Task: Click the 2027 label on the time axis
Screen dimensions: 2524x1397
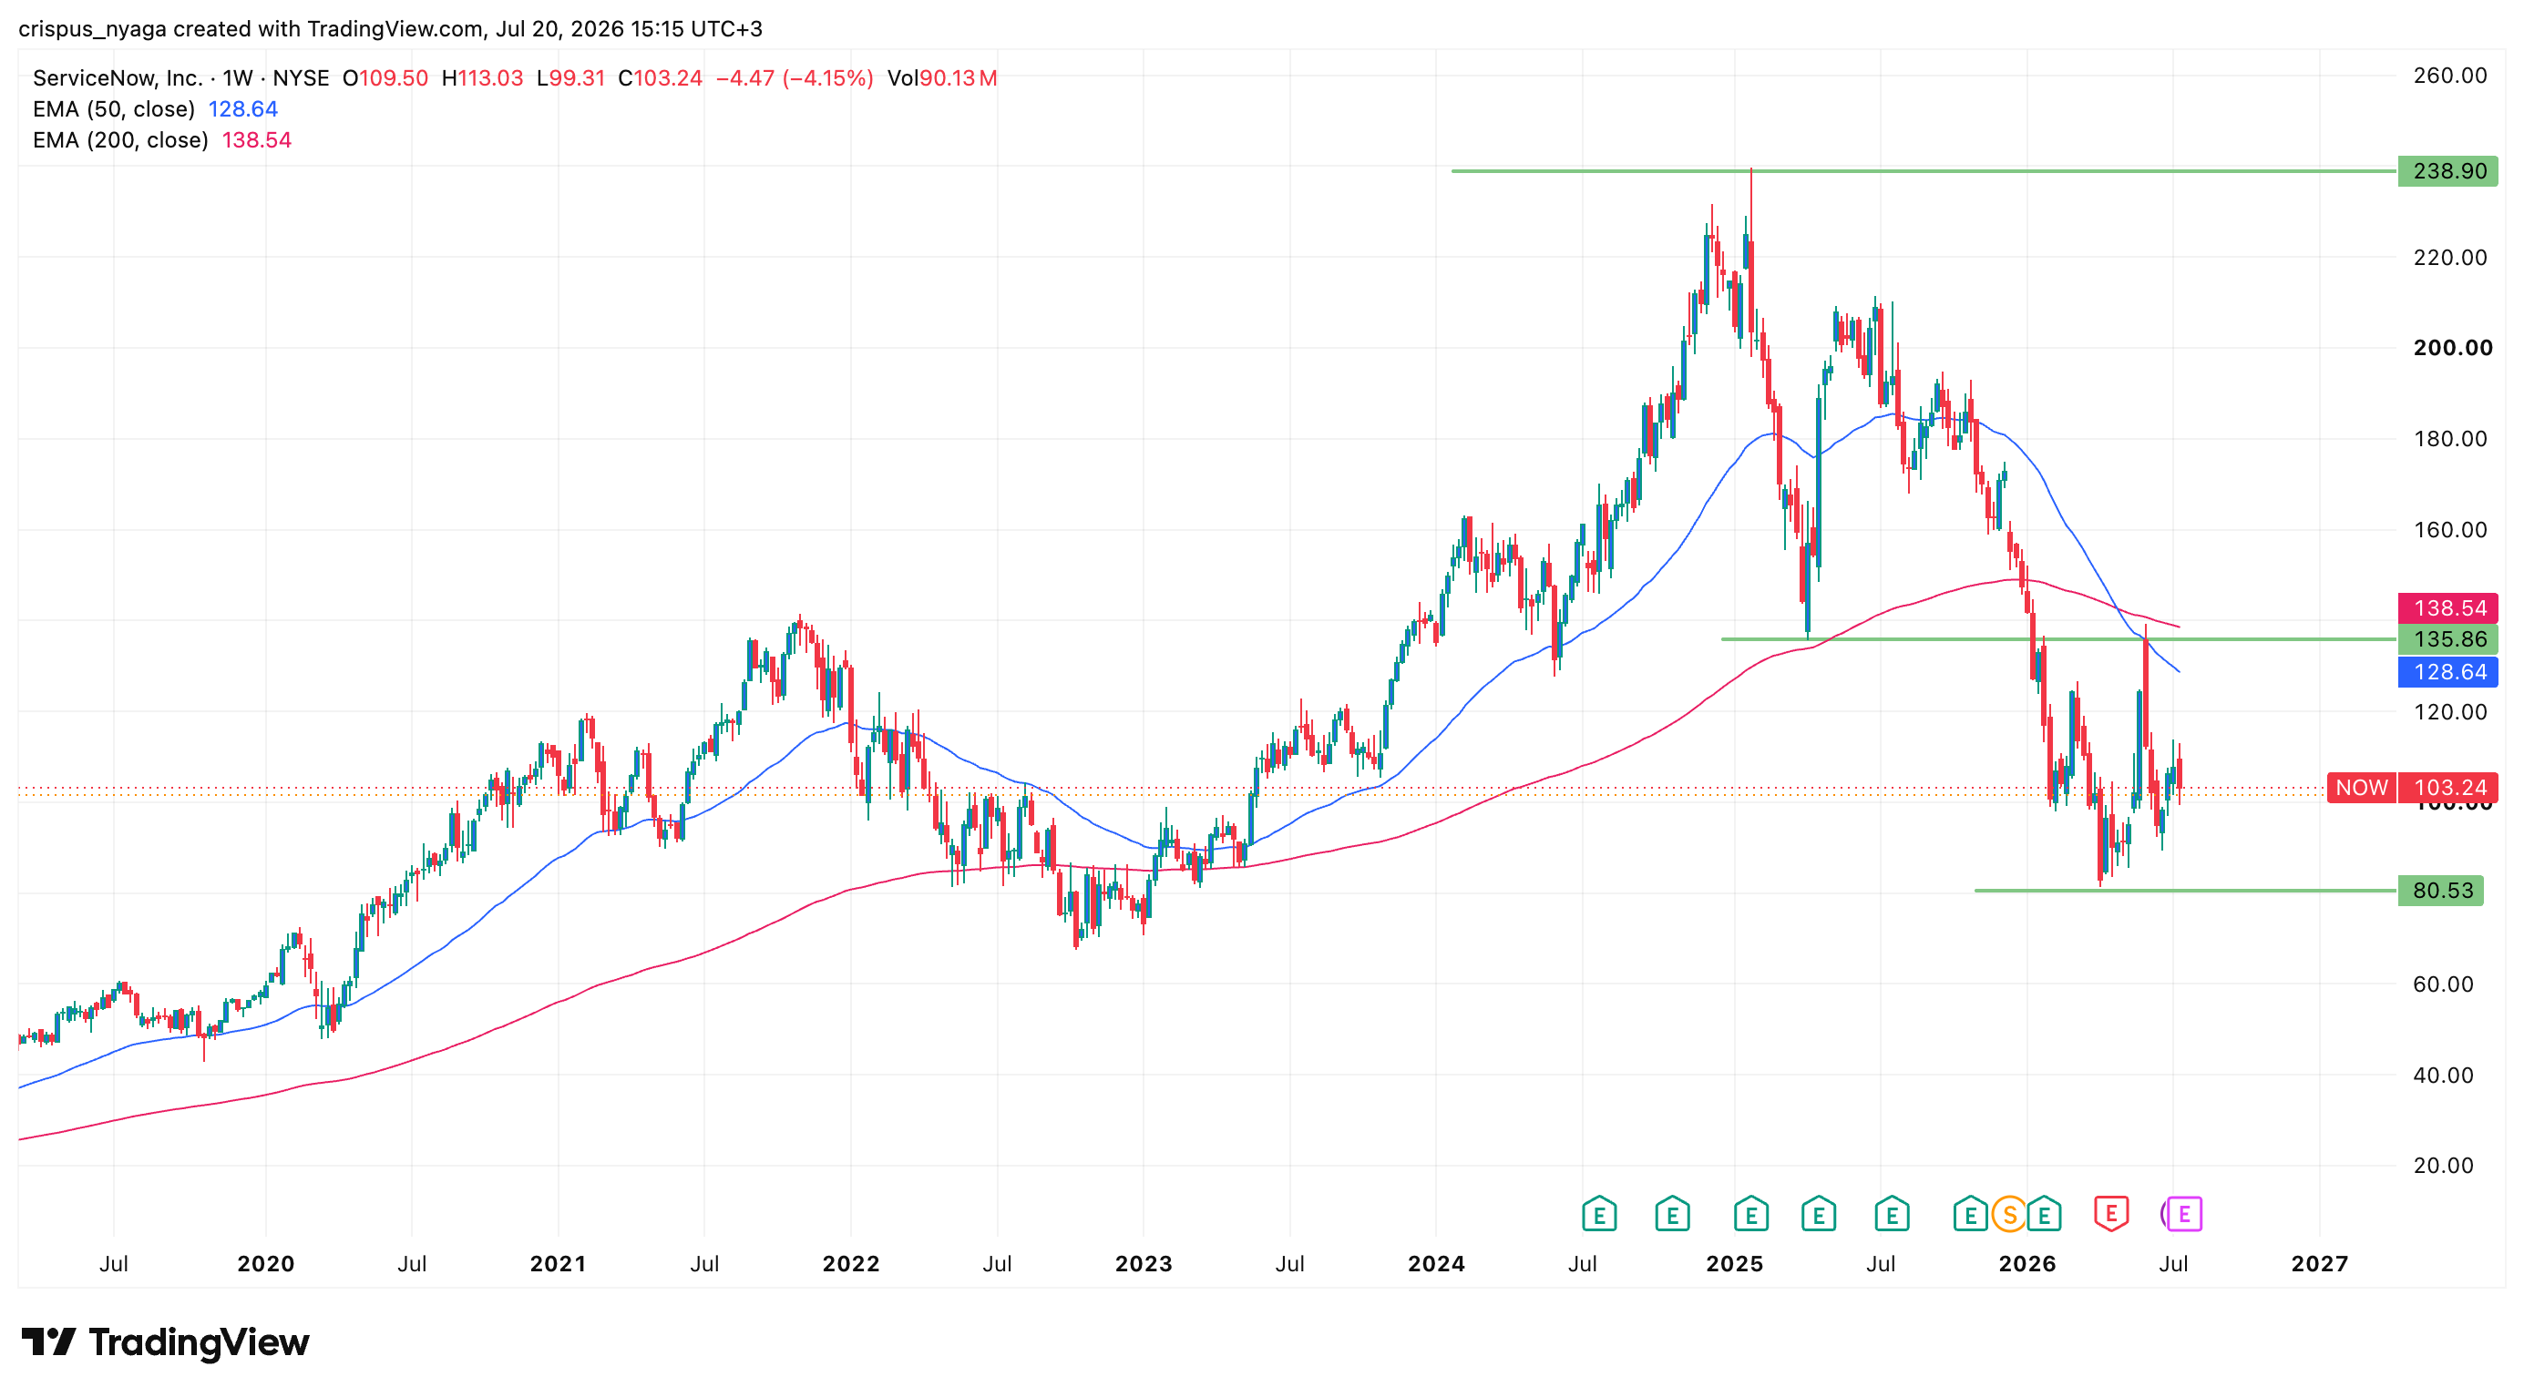Action: click(2319, 1264)
